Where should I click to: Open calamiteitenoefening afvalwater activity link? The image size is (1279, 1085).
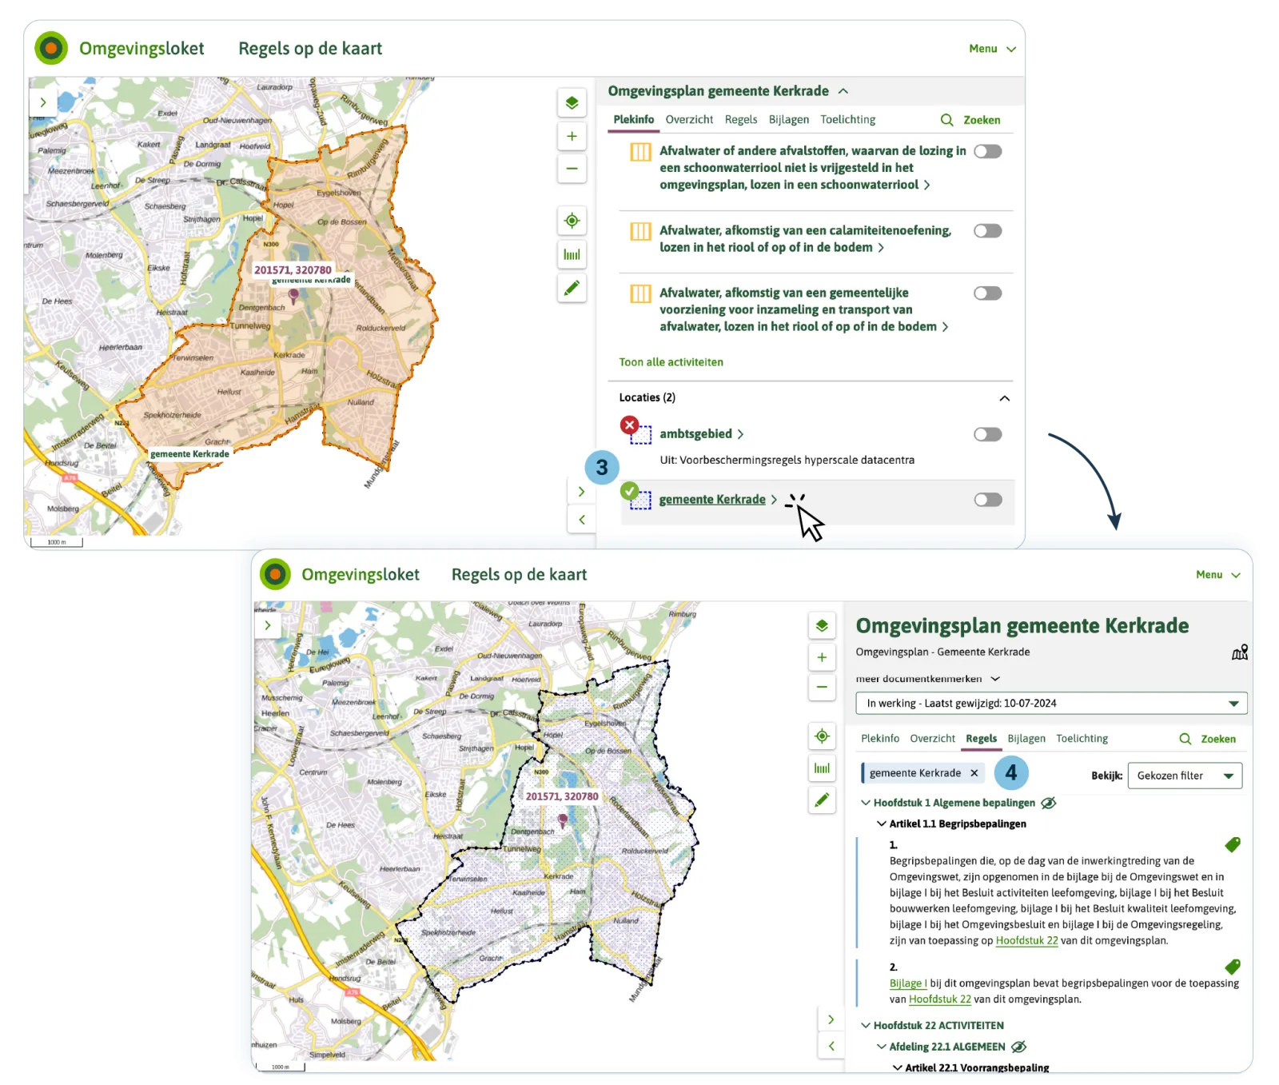[805, 239]
